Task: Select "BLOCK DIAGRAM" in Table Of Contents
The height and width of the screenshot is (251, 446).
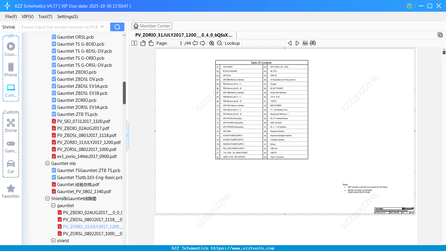Action: [x=230, y=71]
